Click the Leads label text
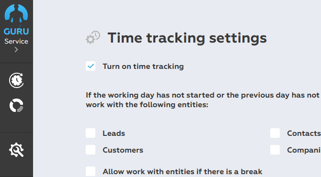321x177 pixels. pos(114,133)
